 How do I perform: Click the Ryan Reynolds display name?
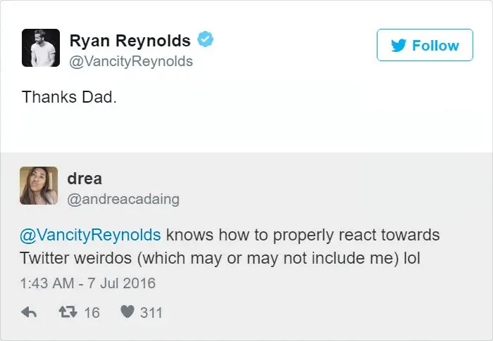(130, 41)
